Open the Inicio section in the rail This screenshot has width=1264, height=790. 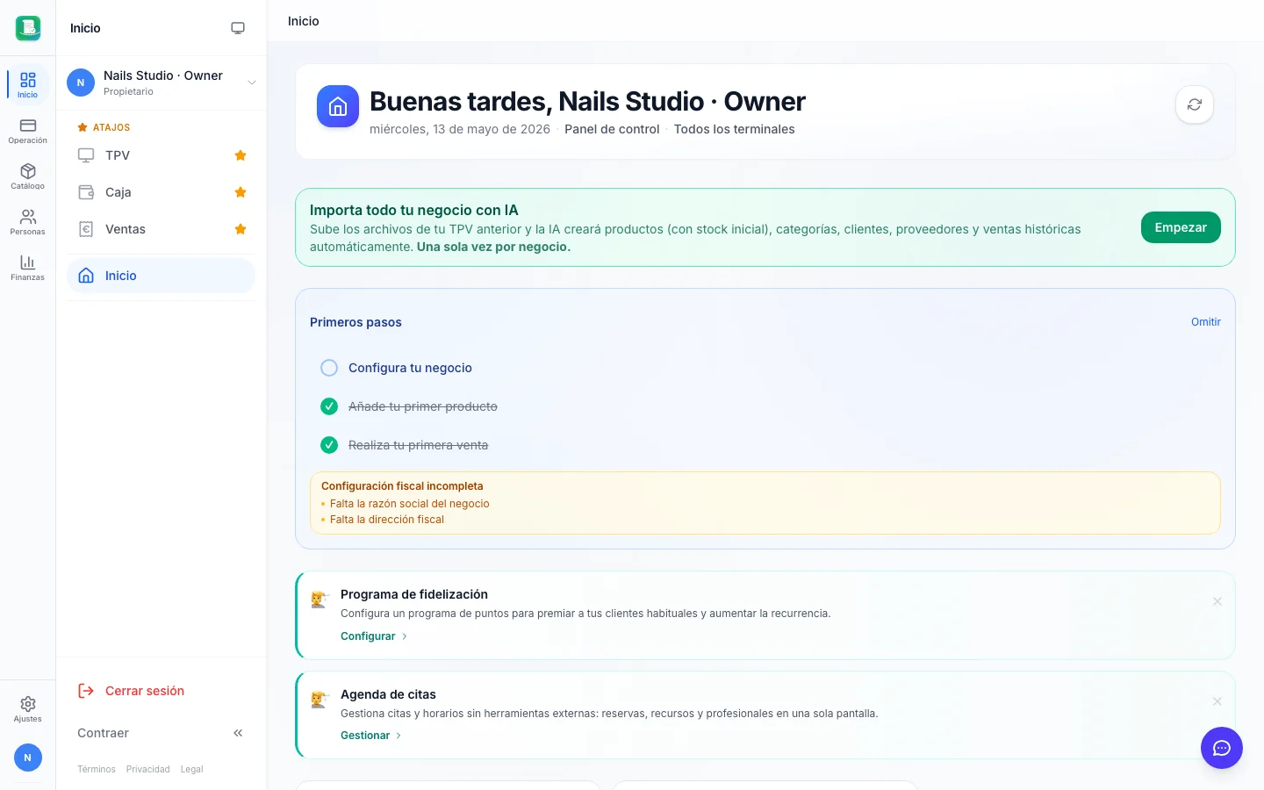click(27, 84)
